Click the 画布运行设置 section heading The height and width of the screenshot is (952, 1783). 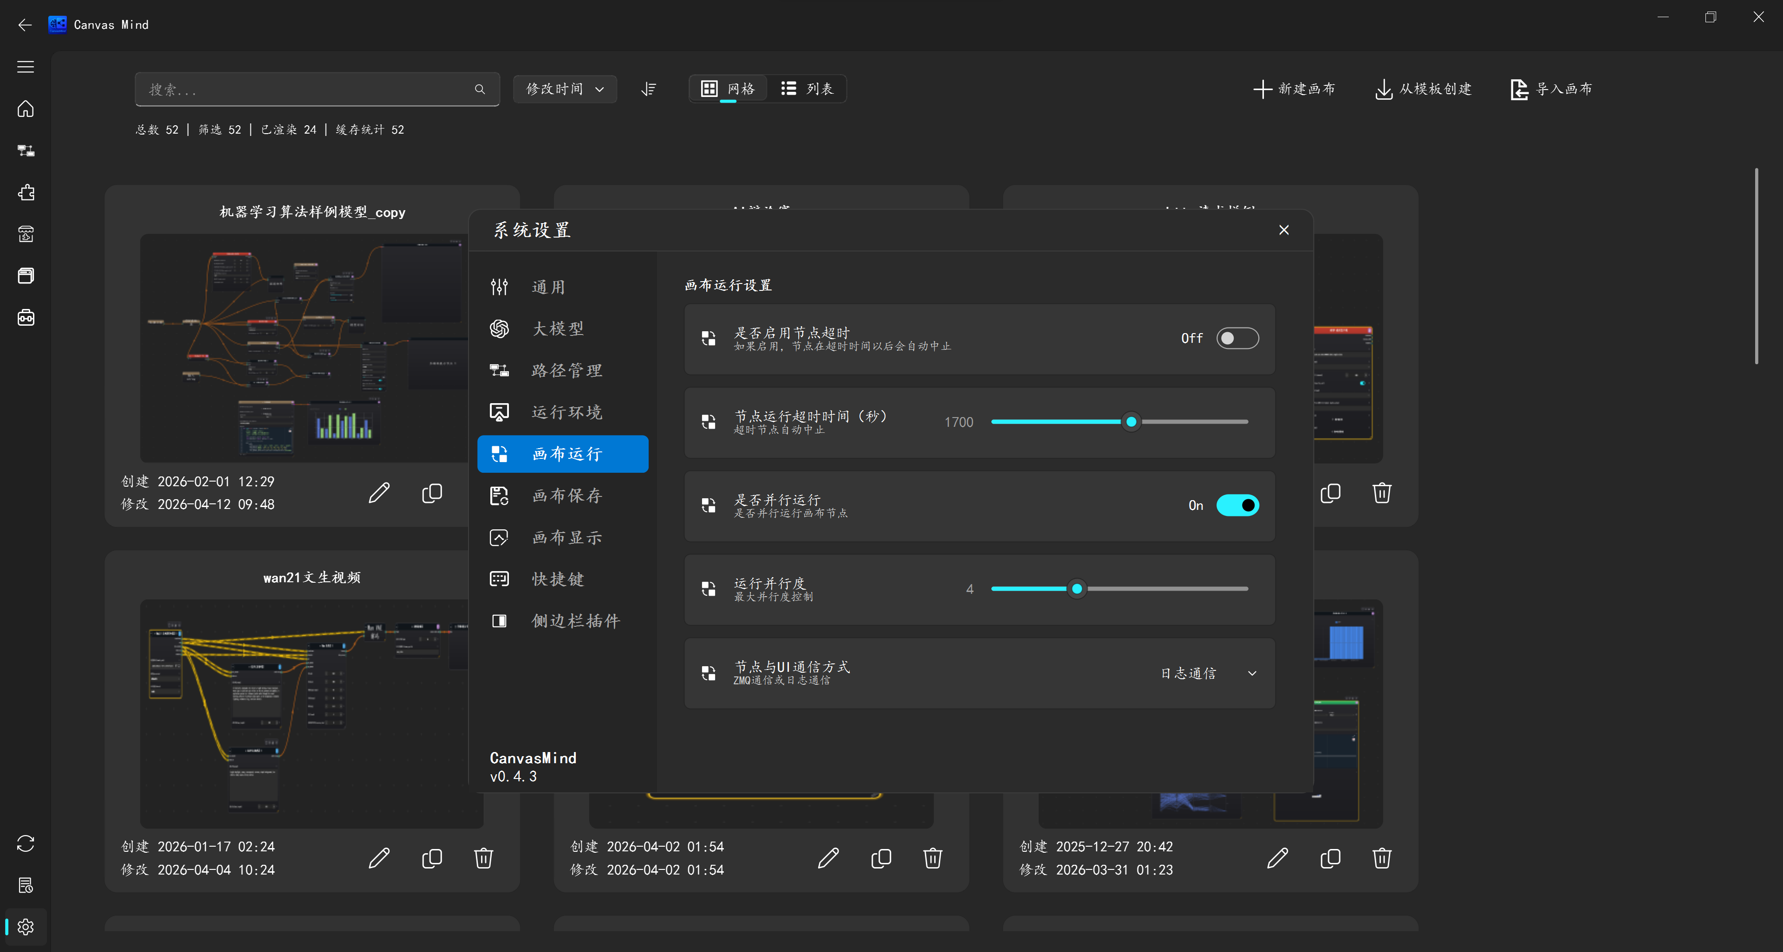[728, 285]
